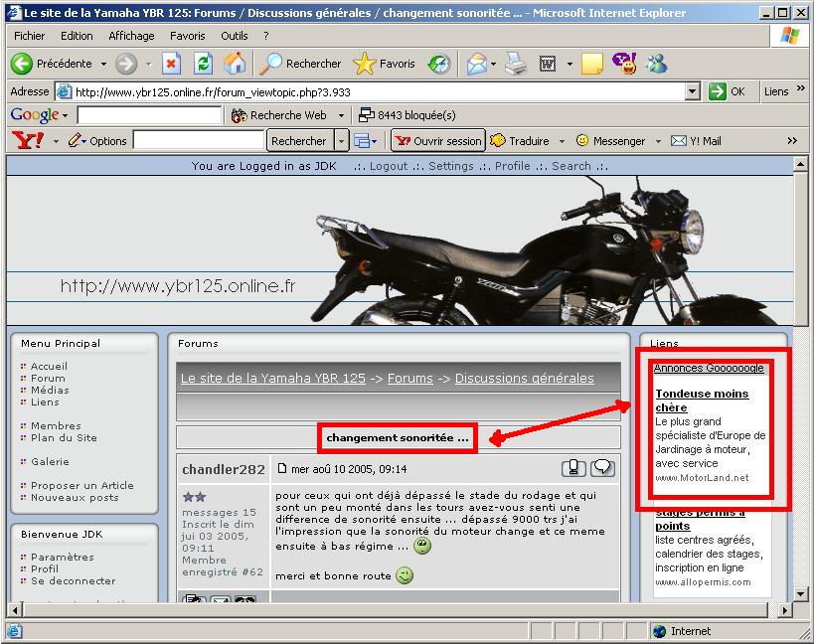
Task: Open the Affichage menu
Action: (x=131, y=36)
